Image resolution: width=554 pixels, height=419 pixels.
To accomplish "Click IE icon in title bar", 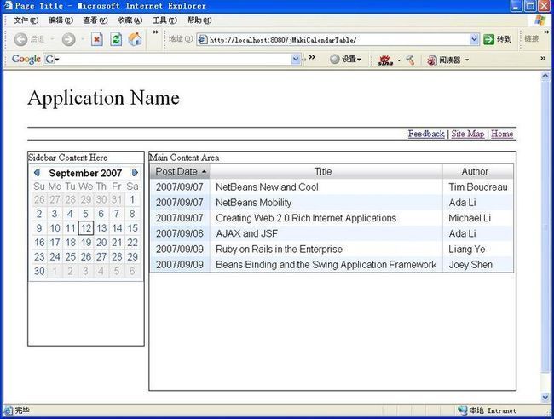I will click(x=8, y=6).
